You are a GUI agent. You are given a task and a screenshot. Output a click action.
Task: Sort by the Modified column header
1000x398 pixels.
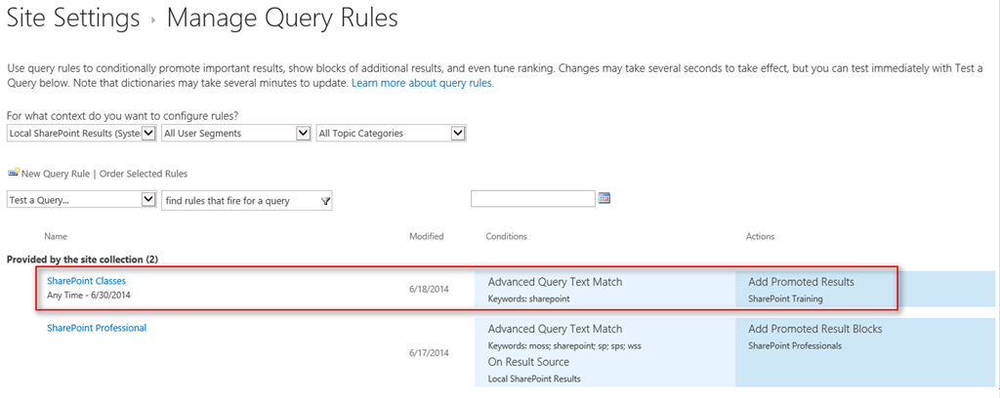(x=426, y=236)
